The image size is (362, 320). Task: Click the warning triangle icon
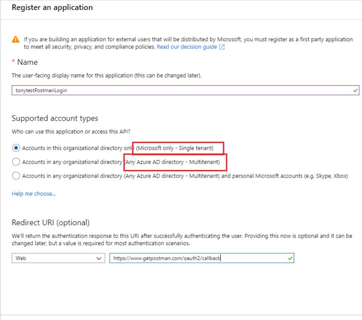point(16,39)
